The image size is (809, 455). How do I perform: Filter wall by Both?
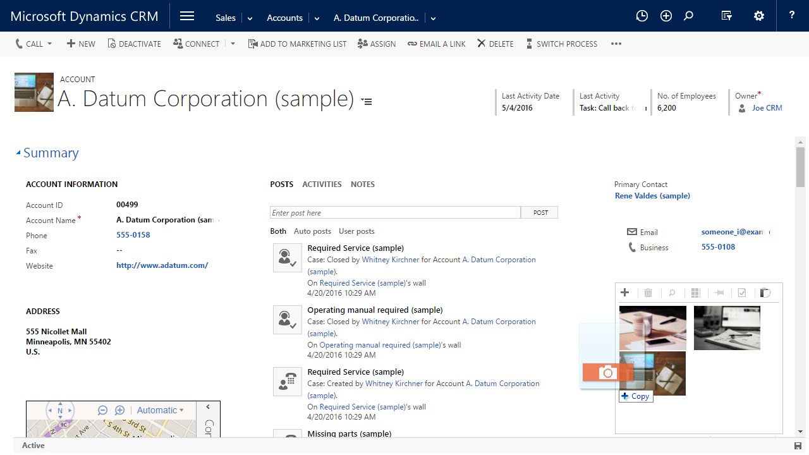(x=278, y=231)
